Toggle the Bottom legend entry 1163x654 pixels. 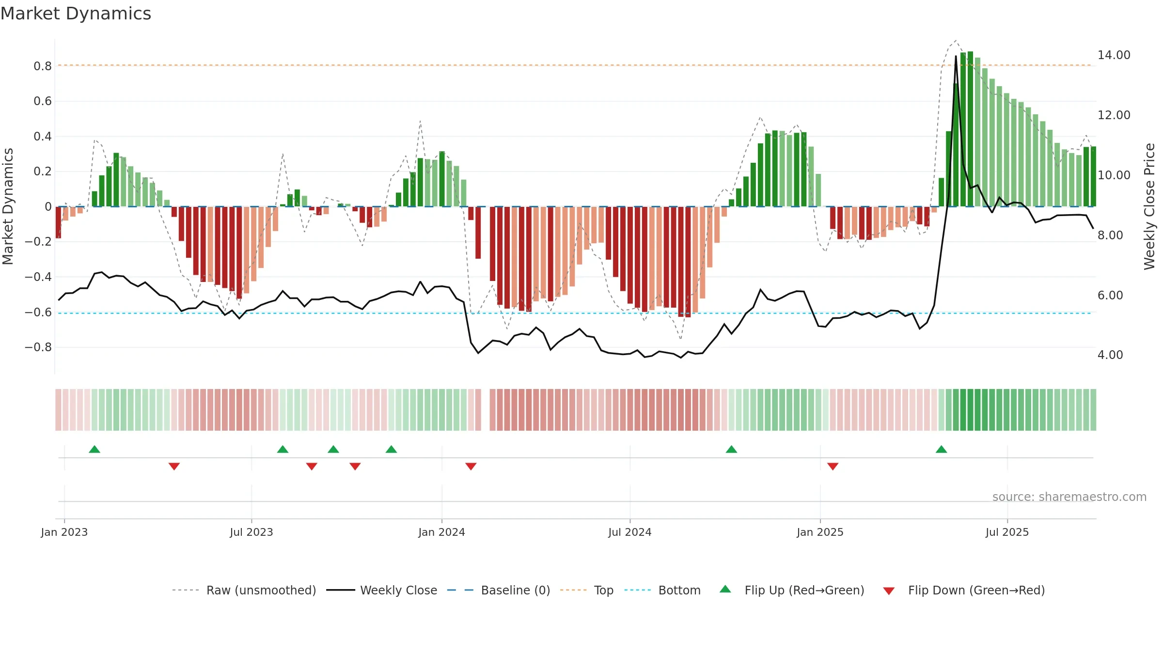coord(662,590)
